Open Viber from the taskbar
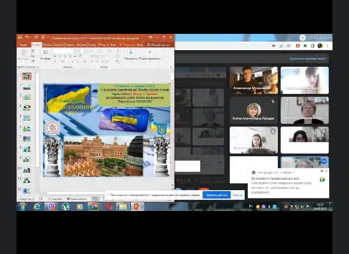Viewport: 349px width, 254px height. 51,207
